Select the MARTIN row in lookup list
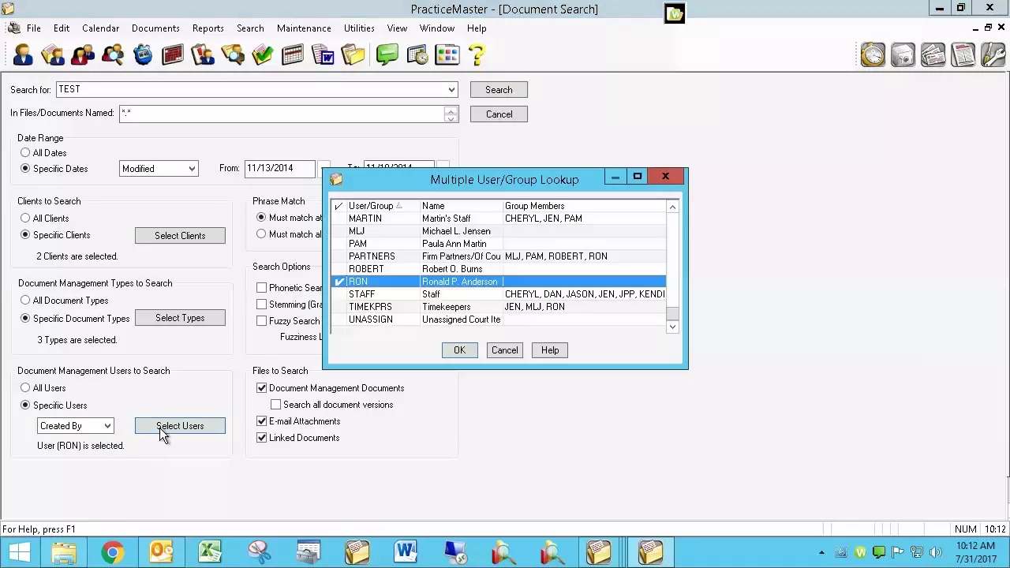This screenshot has height=568, width=1010. (499, 219)
